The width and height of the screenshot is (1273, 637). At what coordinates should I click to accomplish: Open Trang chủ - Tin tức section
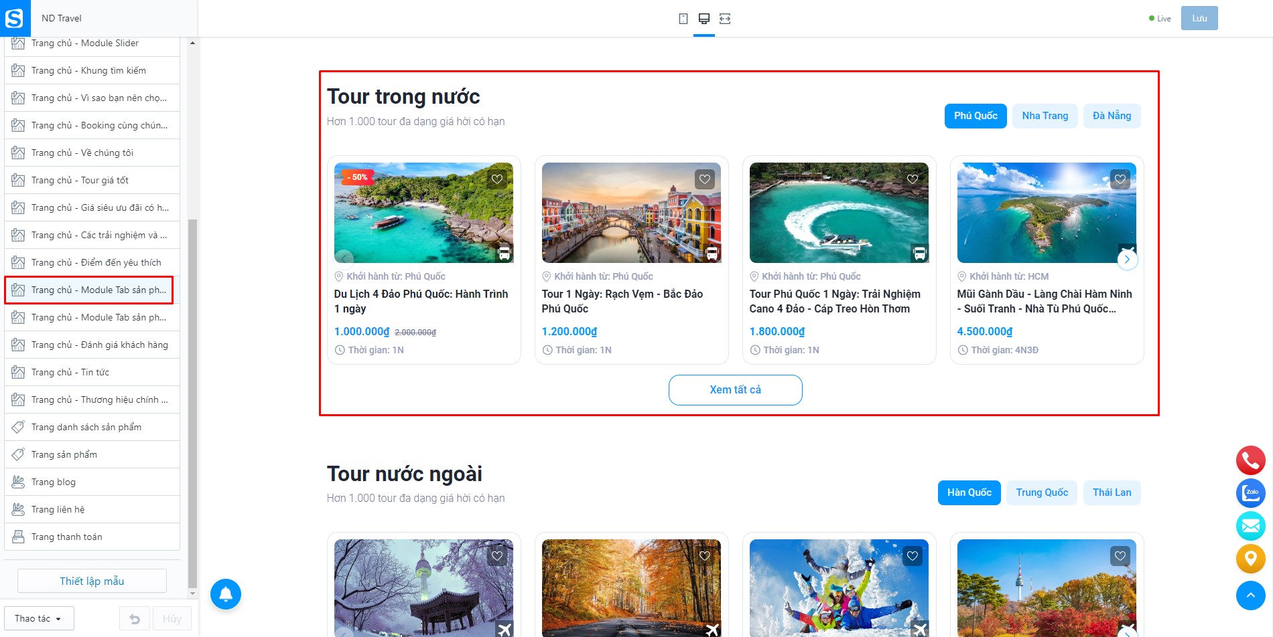tap(92, 372)
